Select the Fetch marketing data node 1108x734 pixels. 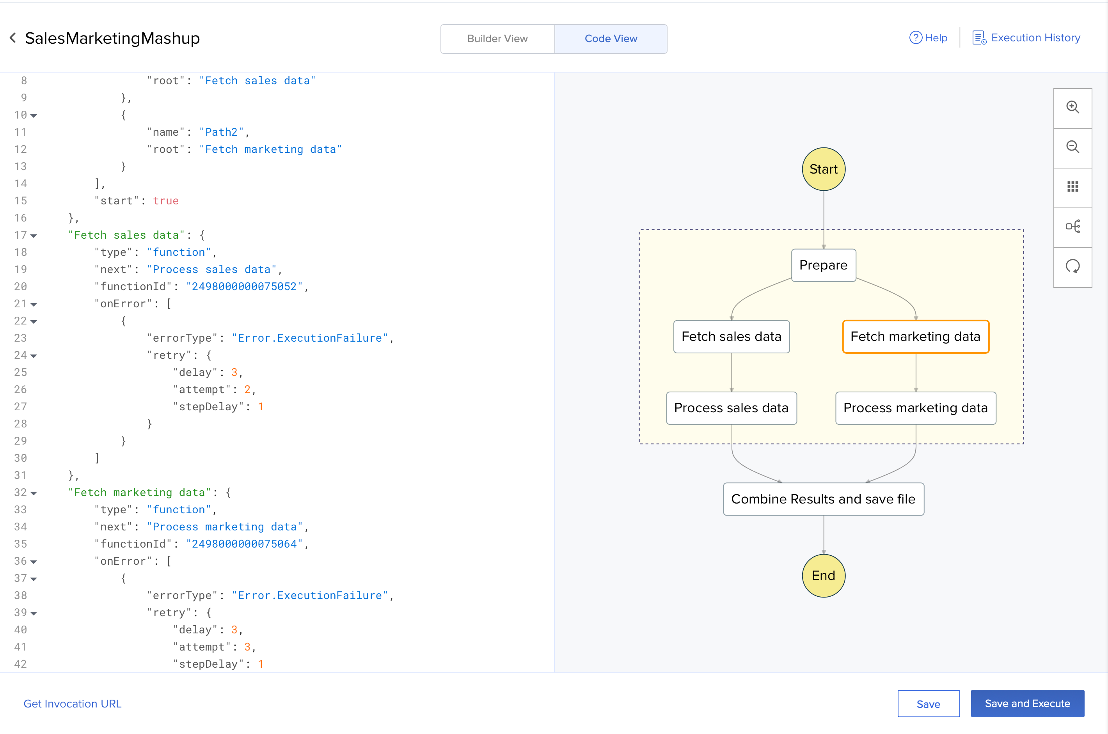[915, 337]
